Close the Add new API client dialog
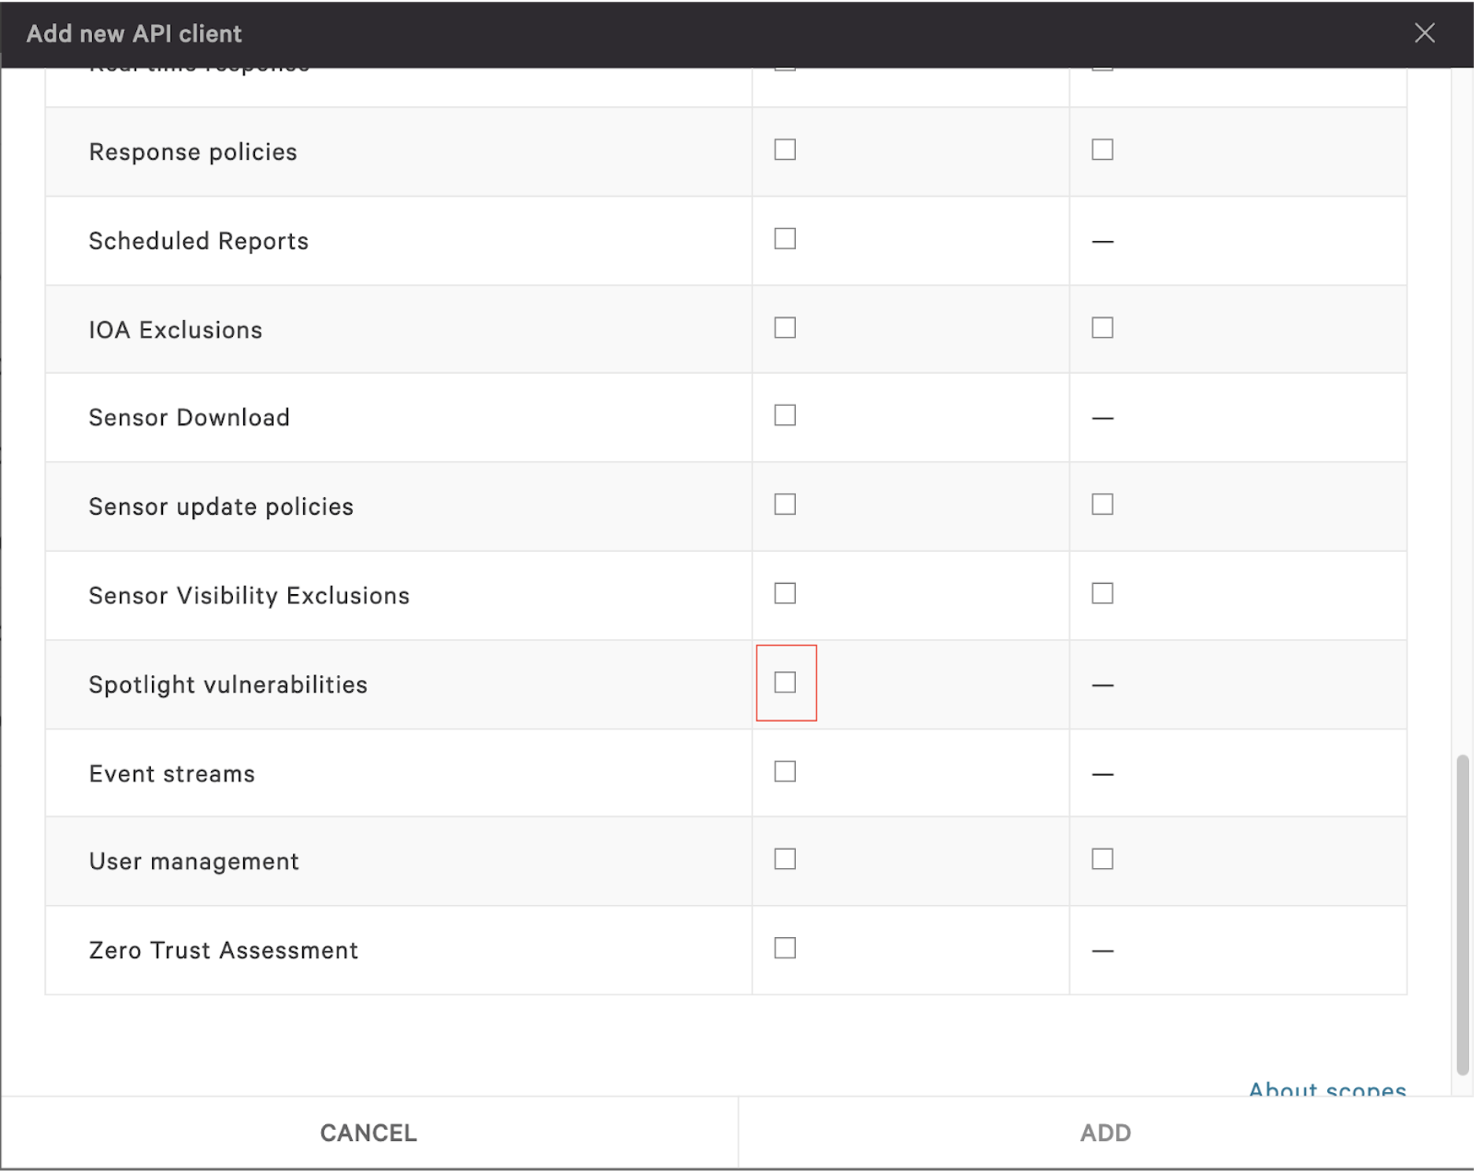 (x=1426, y=34)
